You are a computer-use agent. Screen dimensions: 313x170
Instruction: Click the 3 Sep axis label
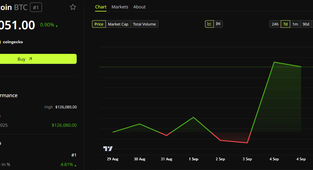(x=247, y=159)
